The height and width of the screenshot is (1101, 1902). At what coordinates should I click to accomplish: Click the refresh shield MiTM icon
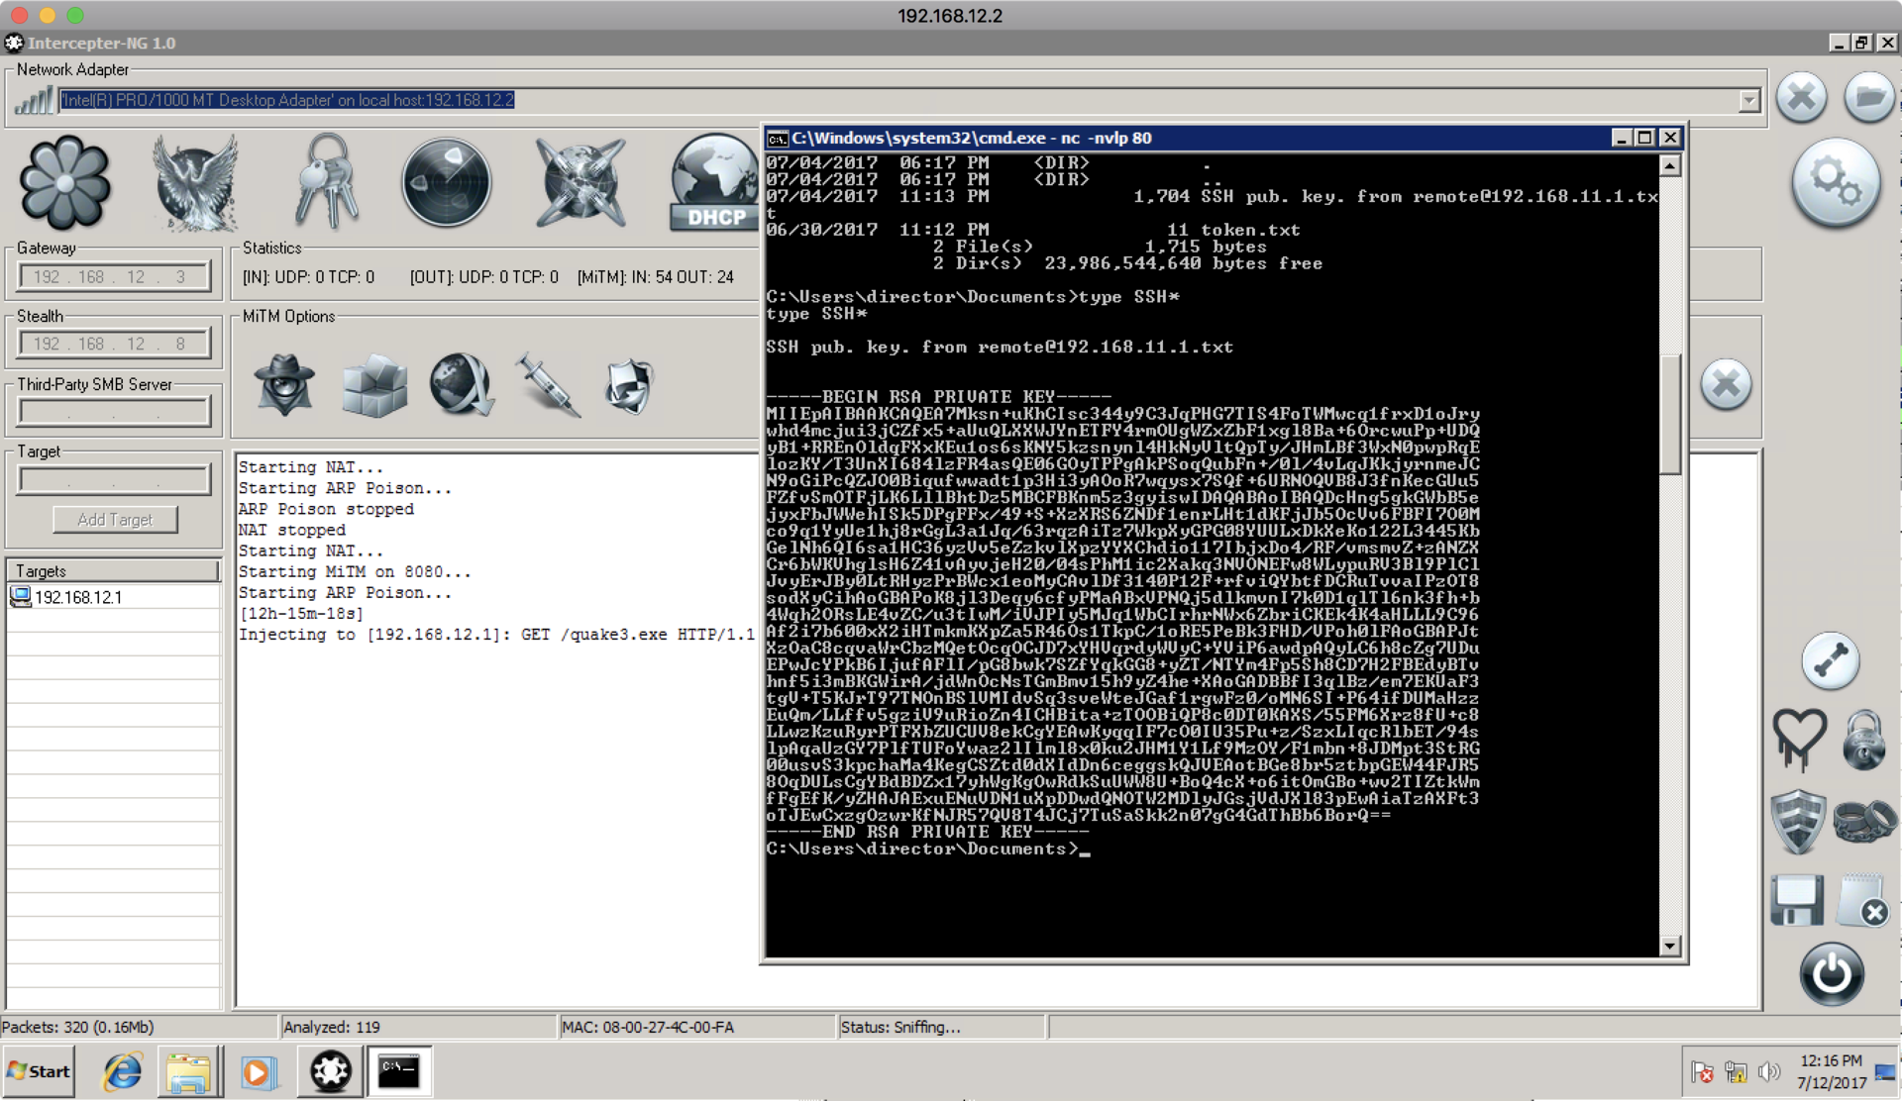630,385
